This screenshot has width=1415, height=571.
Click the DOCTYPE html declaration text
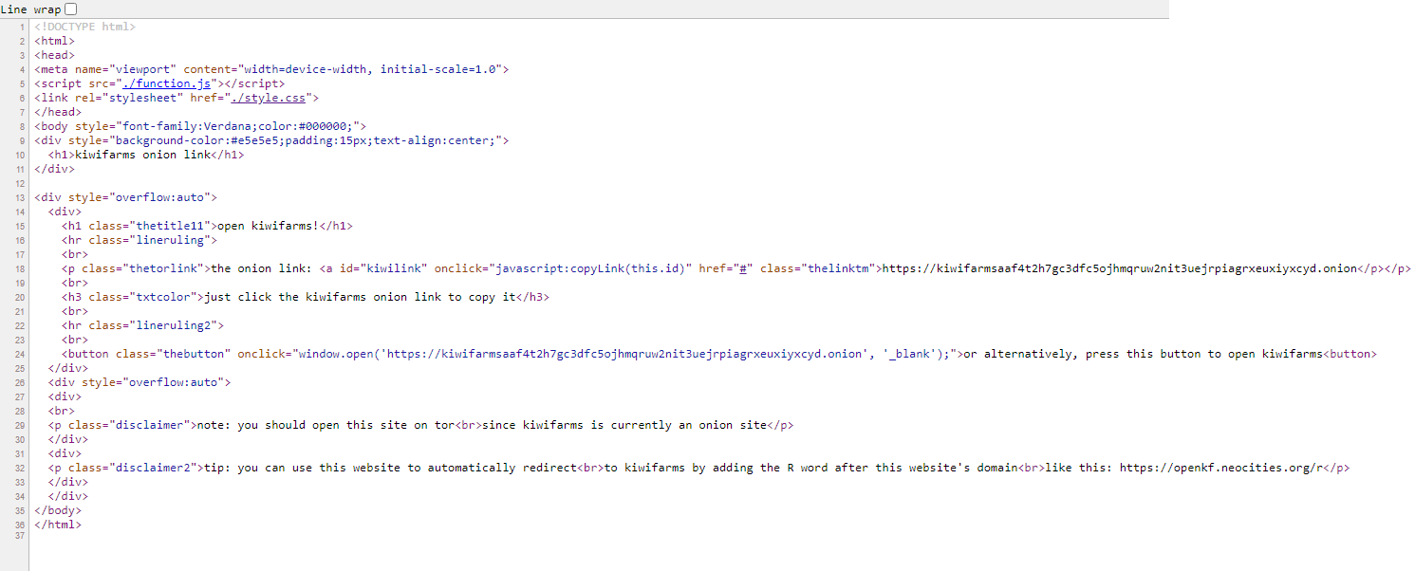click(x=85, y=27)
